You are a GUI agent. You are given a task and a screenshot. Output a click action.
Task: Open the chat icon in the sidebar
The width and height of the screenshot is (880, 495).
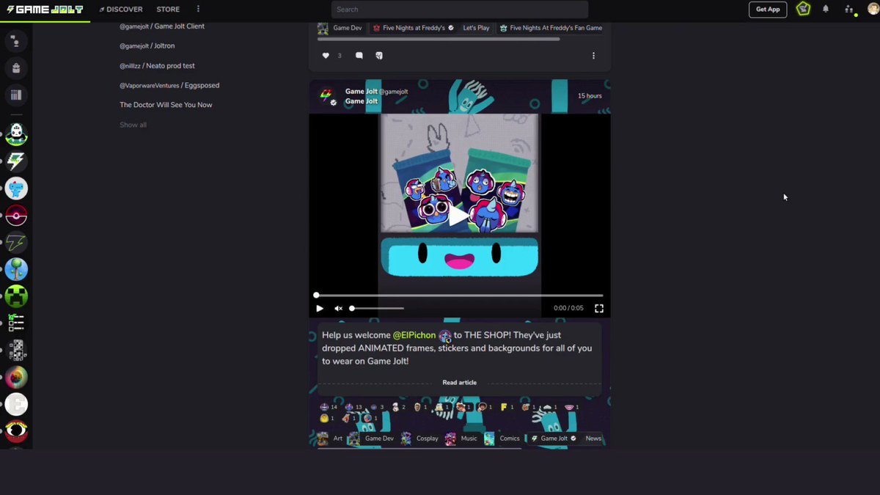tap(16, 41)
